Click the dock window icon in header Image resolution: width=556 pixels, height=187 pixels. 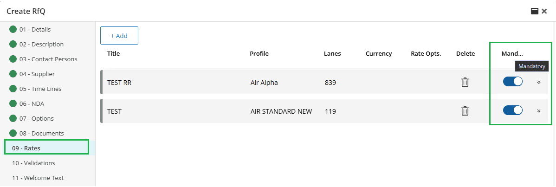534,11
